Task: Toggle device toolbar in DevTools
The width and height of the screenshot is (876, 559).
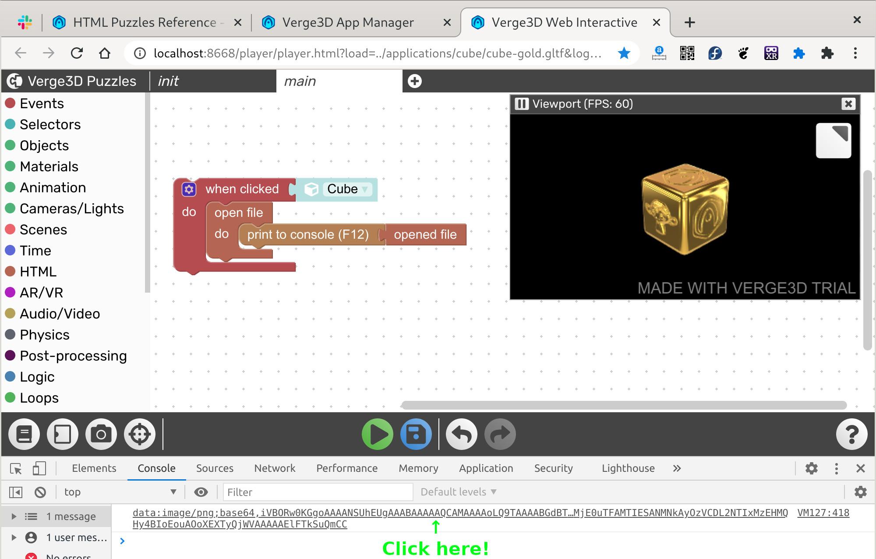Action: coord(39,468)
